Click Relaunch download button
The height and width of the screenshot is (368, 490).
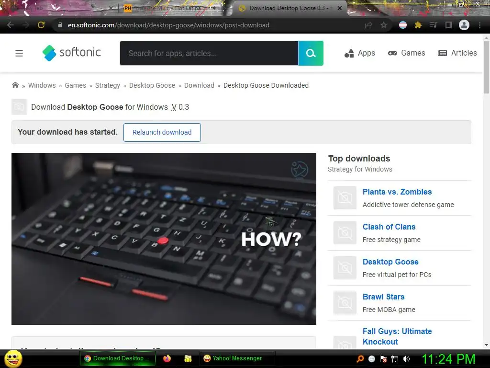tap(162, 132)
